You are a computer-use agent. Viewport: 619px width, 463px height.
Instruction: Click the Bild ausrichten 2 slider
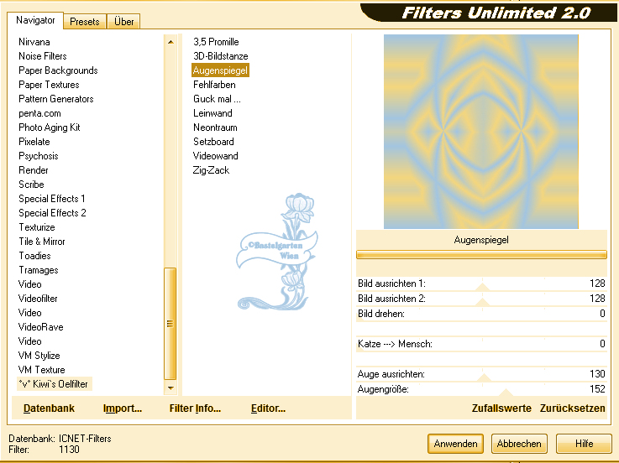(x=481, y=299)
